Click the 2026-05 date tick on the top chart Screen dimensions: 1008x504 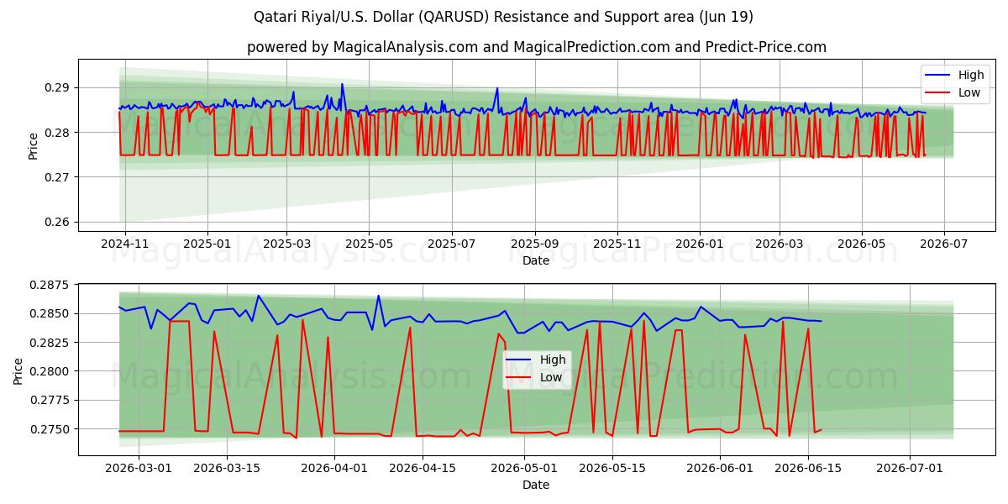(x=861, y=243)
